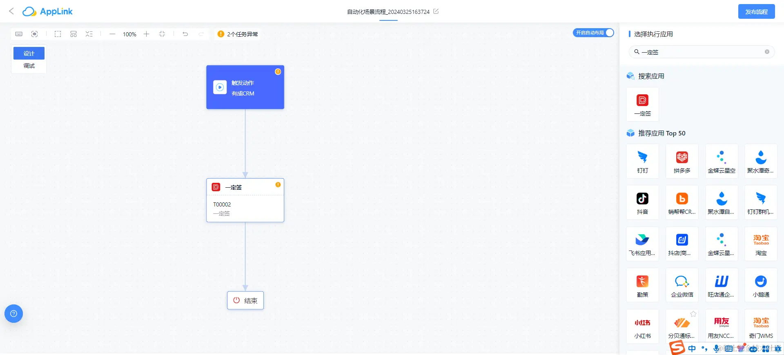The width and height of the screenshot is (784, 355).
Task: Select the 结束 end node
Action: click(245, 300)
